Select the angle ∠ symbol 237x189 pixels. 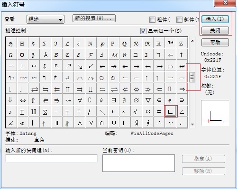click(182, 111)
